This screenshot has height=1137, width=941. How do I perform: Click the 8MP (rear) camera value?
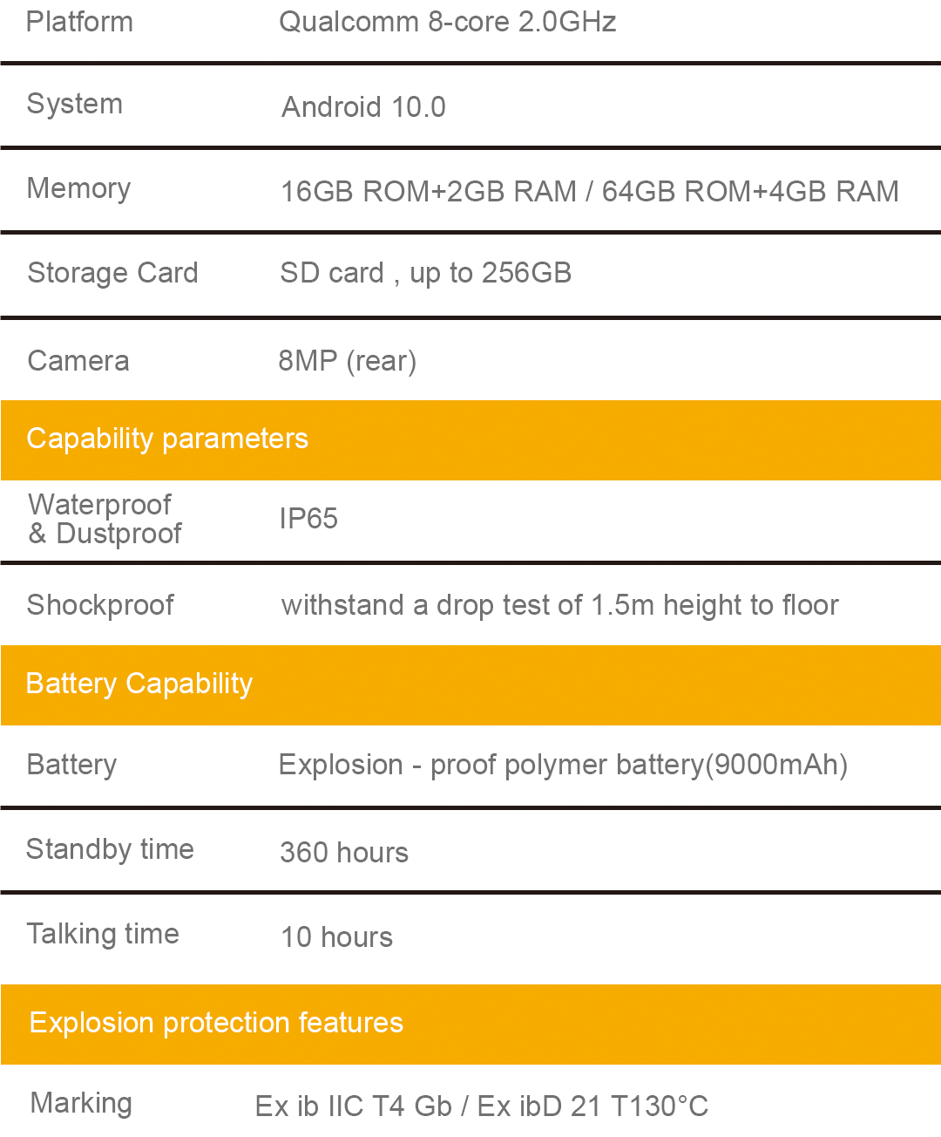tap(347, 361)
